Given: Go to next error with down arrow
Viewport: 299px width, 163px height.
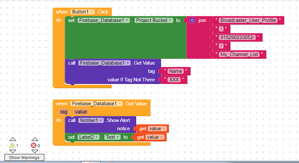Looking at the screenshot, I should (x=35, y=151).
